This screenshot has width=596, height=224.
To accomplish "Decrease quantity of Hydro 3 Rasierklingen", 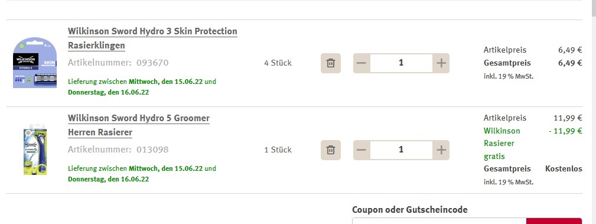I will [361, 63].
